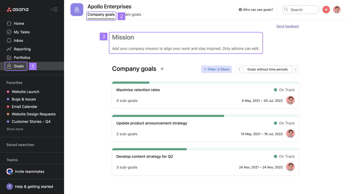Open the Filter: 5 filters dropdown
Screen dimensions: 347x194
(216, 69)
